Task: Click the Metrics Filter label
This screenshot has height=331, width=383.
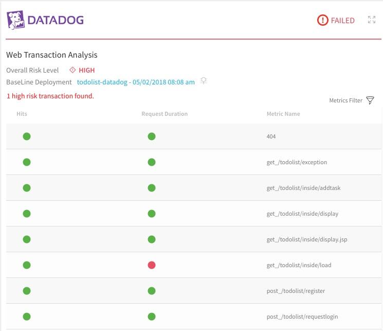Action: point(345,100)
